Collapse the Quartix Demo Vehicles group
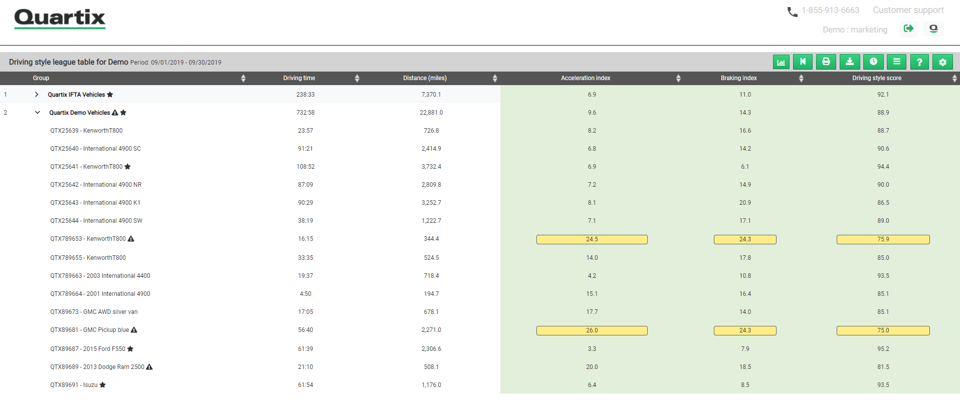The width and height of the screenshot is (960, 403). (37, 113)
